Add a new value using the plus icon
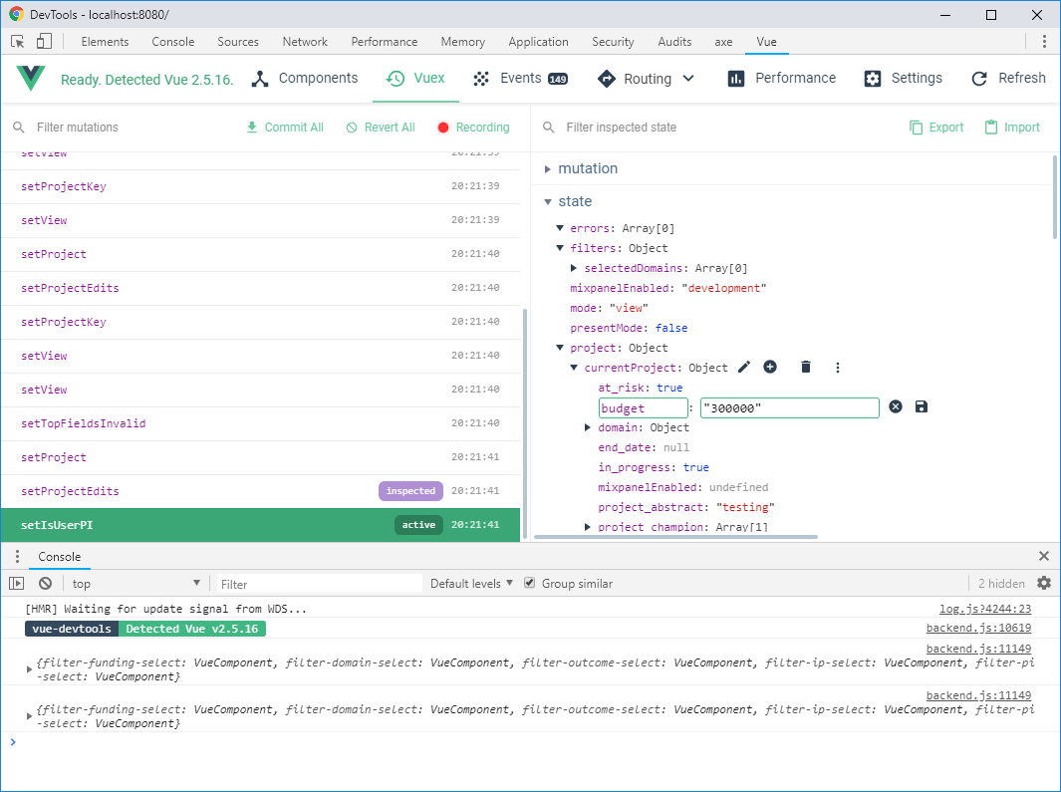 (x=769, y=367)
